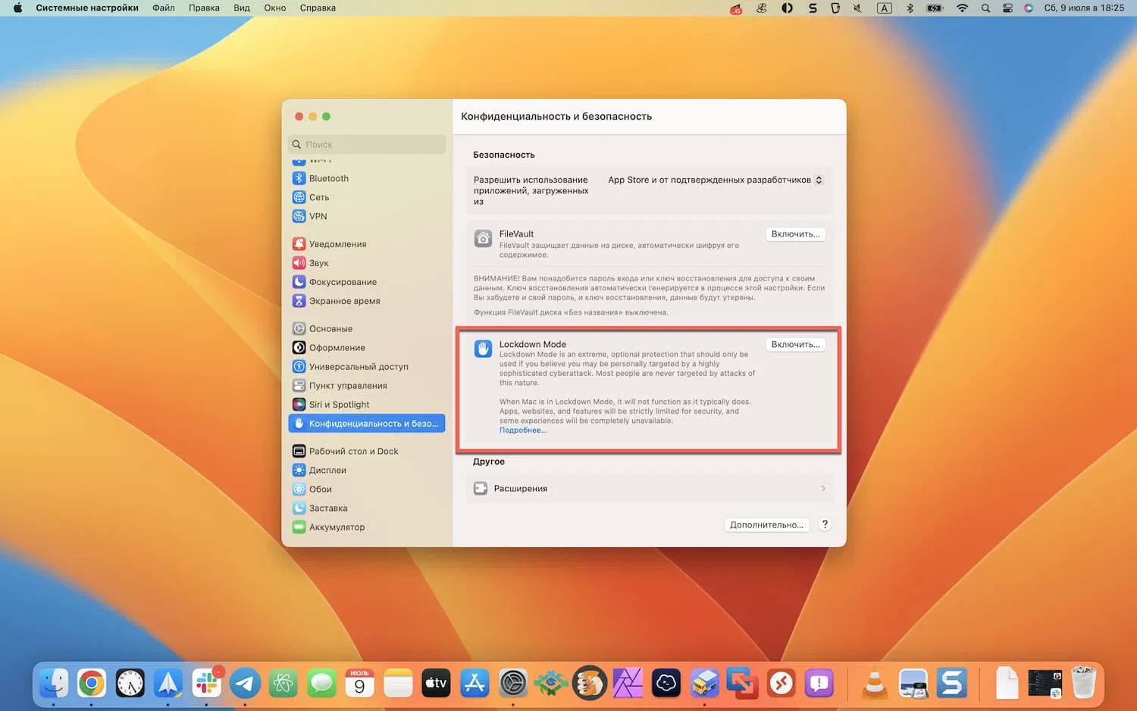Image resolution: width=1137 pixels, height=711 pixels.
Task: Click the muted sound icon in menu bar
Action: point(858,8)
